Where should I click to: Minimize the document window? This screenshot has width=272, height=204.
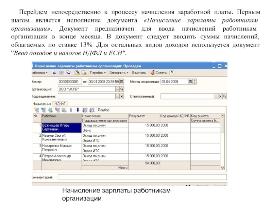click(x=214, y=66)
